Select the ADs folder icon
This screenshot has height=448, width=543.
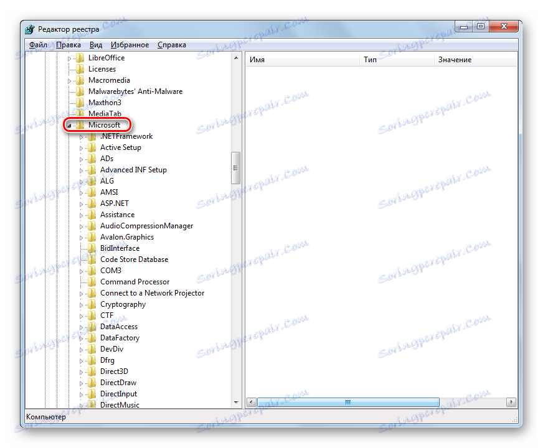[92, 159]
